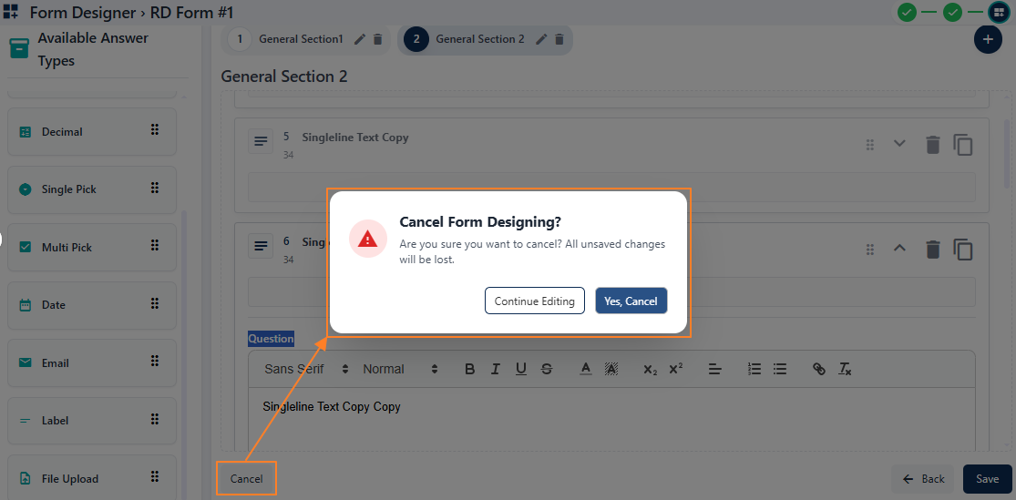Duplicate question 5 Singleline Text Copy
Image resolution: width=1016 pixels, height=500 pixels.
pos(963,145)
